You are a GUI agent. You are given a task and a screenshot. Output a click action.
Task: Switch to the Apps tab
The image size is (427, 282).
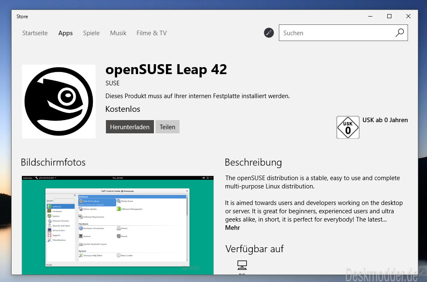(x=65, y=33)
